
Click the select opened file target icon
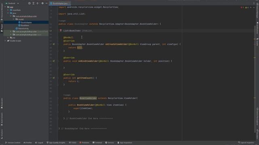[30, 3]
